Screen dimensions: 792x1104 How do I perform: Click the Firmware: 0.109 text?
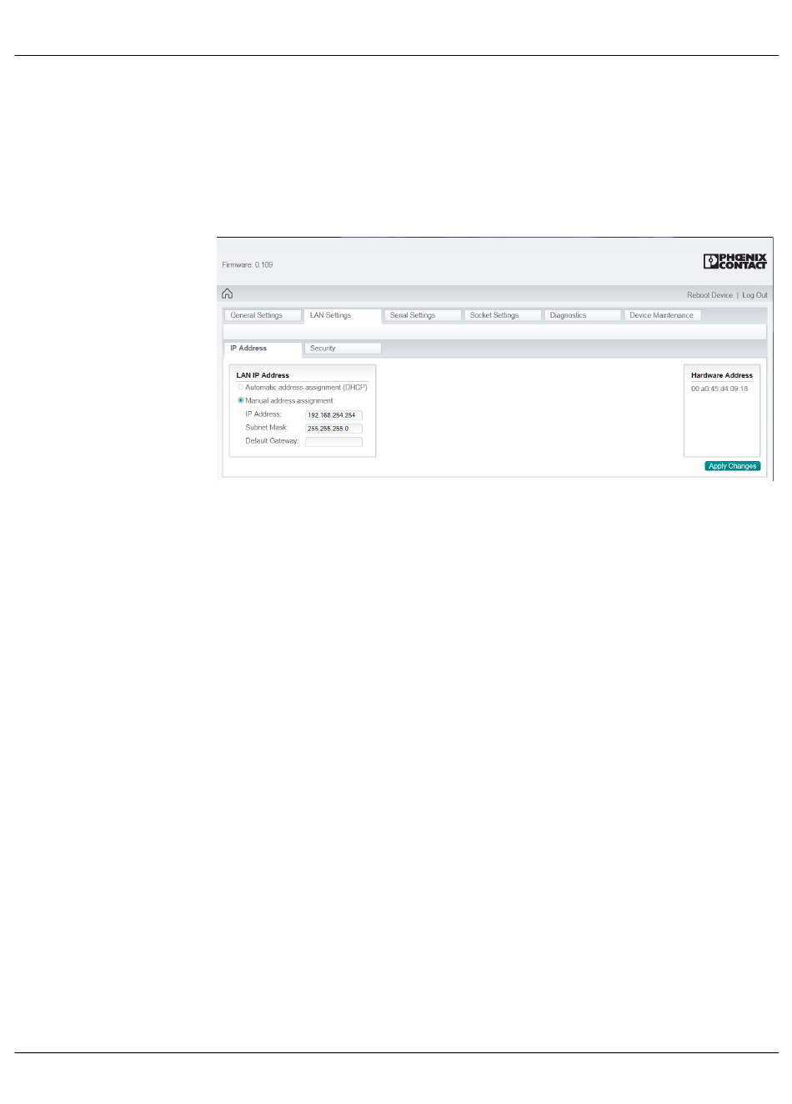pyautogui.click(x=248, y=264)
